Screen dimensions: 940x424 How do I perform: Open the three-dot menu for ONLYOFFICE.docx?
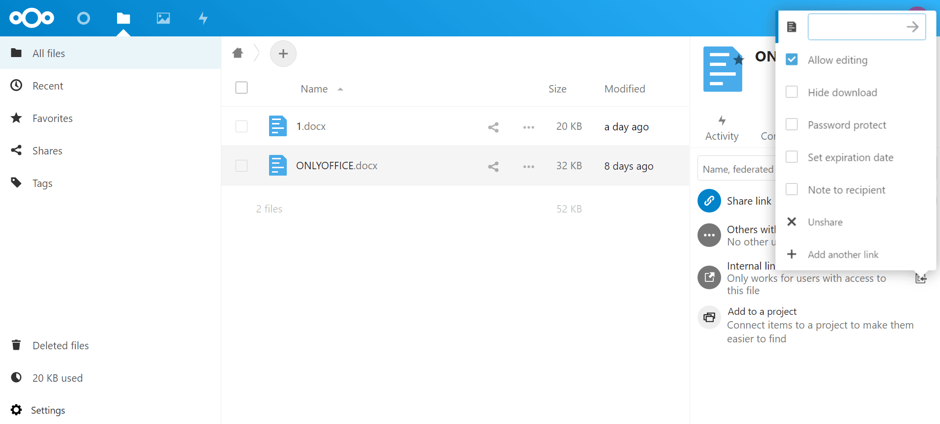529,166
